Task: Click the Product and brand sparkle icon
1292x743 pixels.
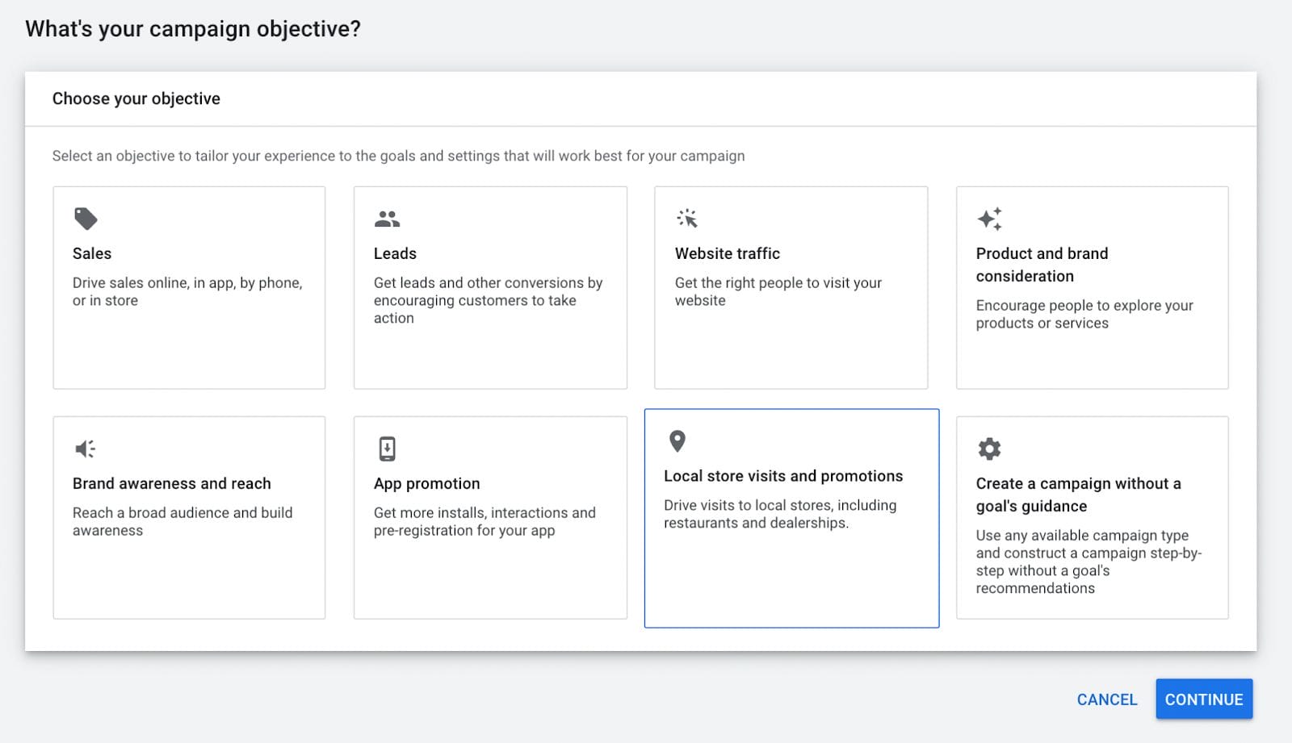Action: (x=989, y=219)
